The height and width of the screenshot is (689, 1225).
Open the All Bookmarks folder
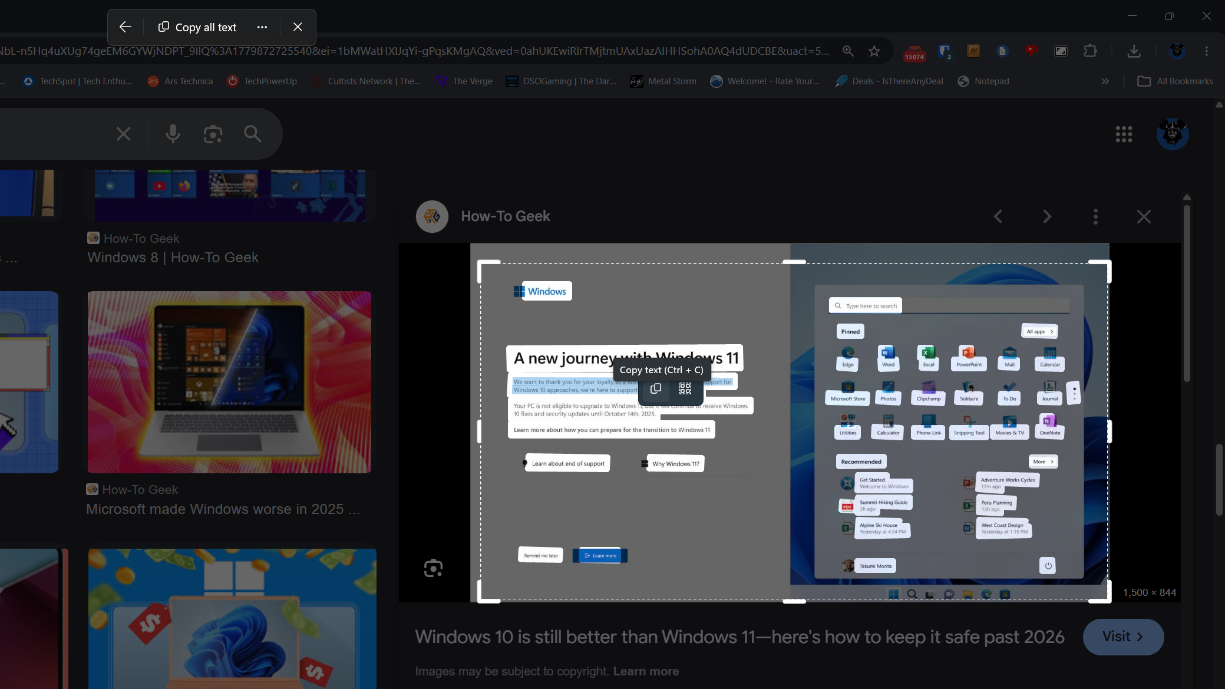pos(1175,81)
